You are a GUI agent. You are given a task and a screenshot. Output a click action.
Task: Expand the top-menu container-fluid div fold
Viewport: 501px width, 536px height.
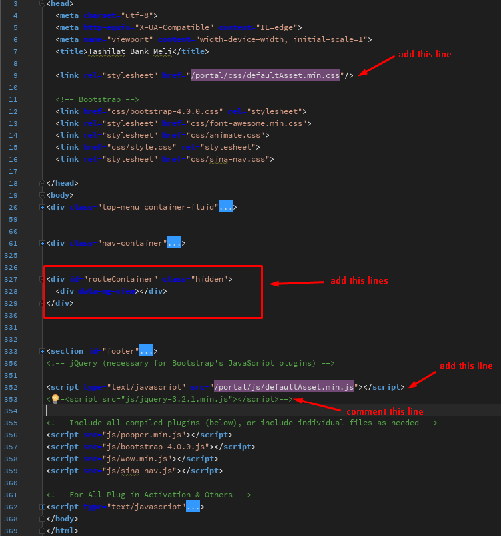42,207
